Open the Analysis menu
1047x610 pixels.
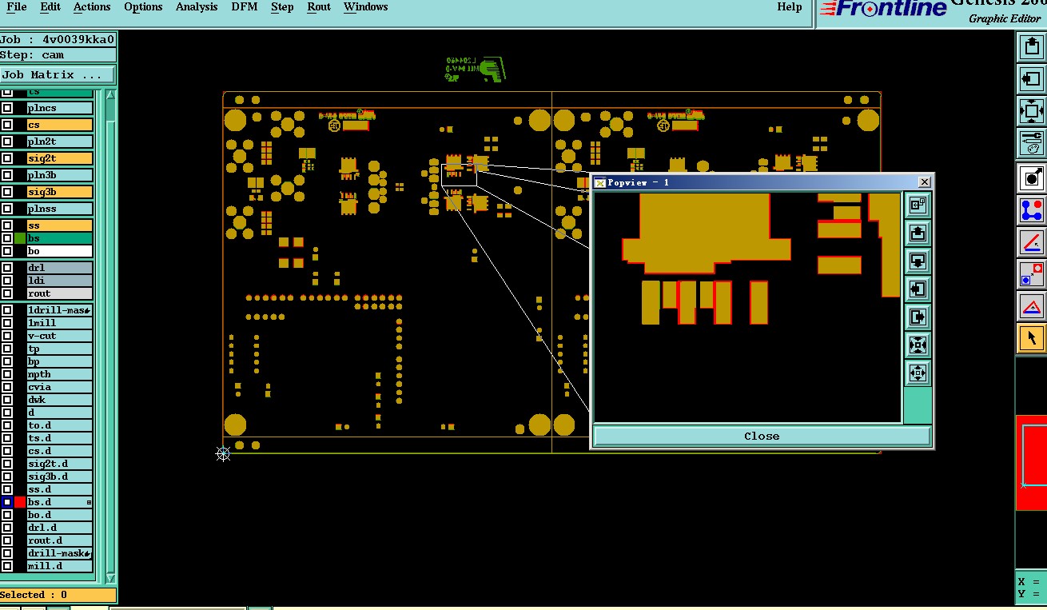(x=197, y=7)
